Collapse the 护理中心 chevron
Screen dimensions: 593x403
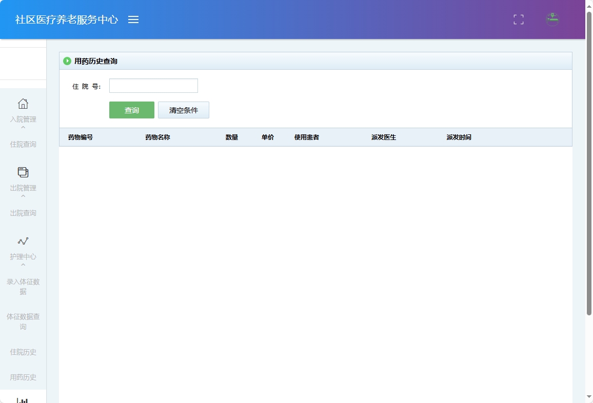(23, 264)
